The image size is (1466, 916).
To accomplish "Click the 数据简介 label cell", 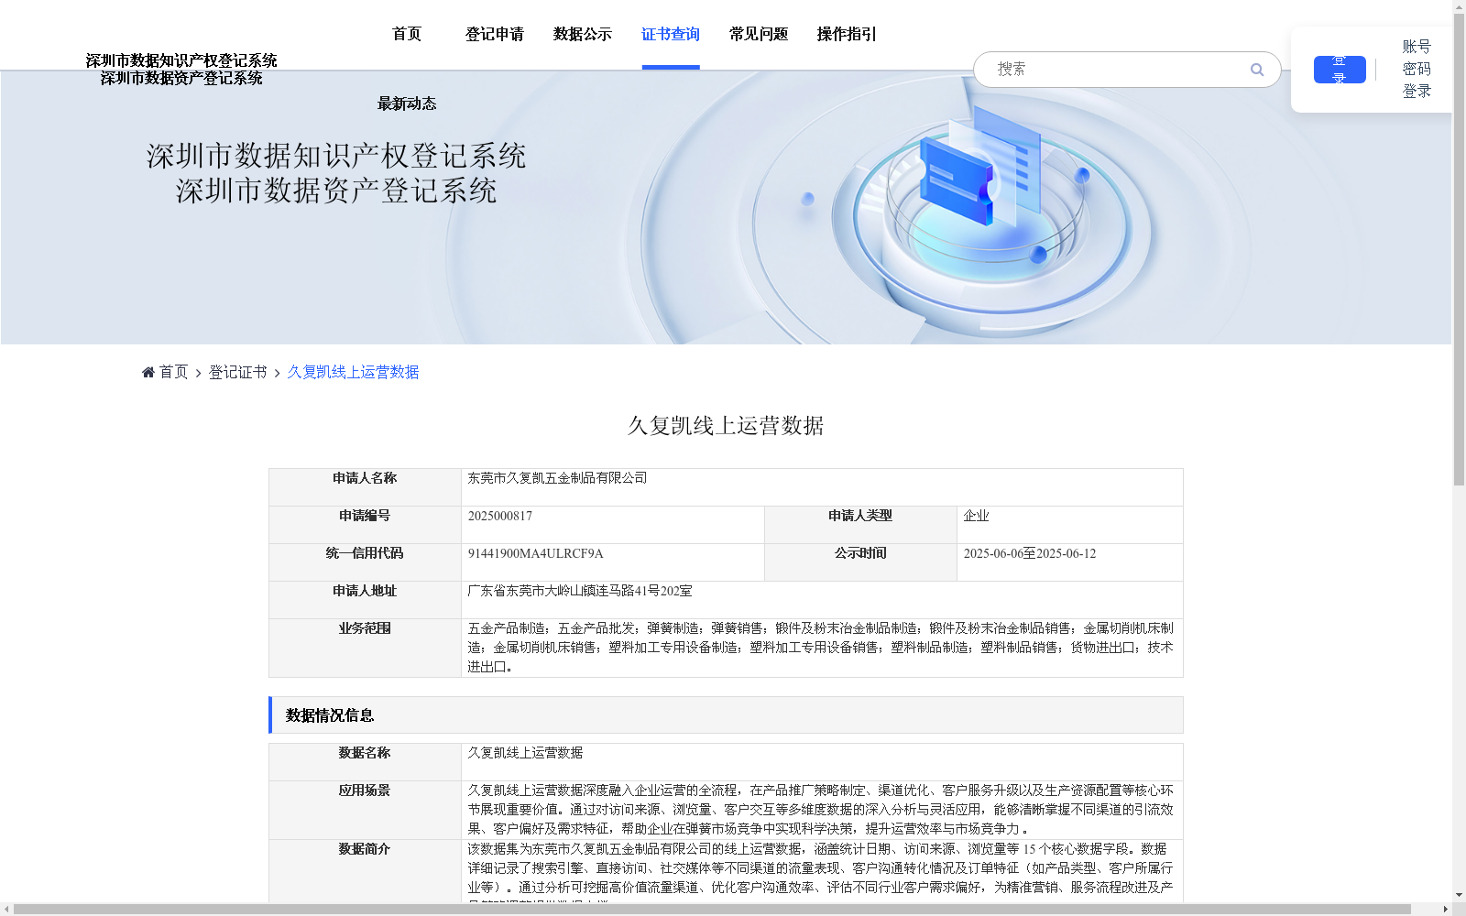I will [365, 871].
